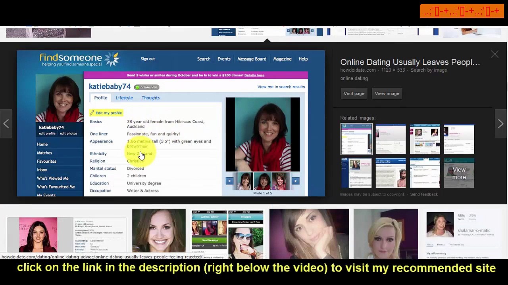This screenshot has width=508, height=285.
Task: Click the orange annotation box at top right
Action: coord(462,11)
